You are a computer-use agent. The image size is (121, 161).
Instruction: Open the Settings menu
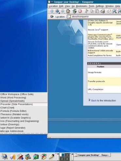tap(100, 6)
